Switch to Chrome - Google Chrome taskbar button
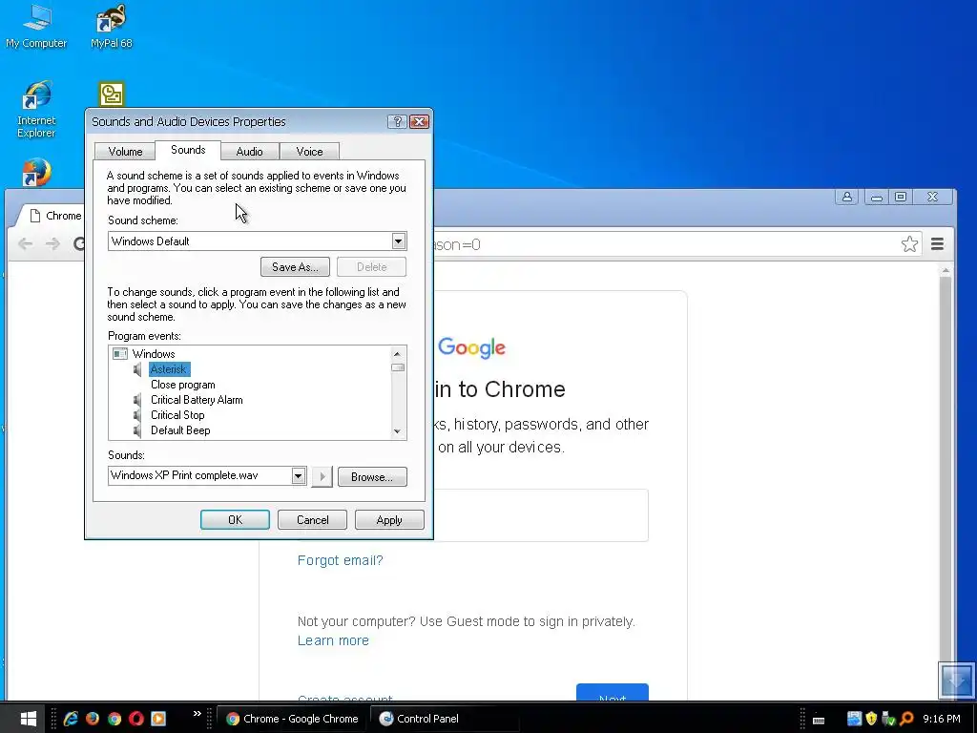Viewport: 977px width, 733px height. pyautogui.click(x=292, y=719)
